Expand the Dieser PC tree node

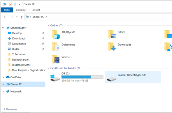click(x=3, y=84)
